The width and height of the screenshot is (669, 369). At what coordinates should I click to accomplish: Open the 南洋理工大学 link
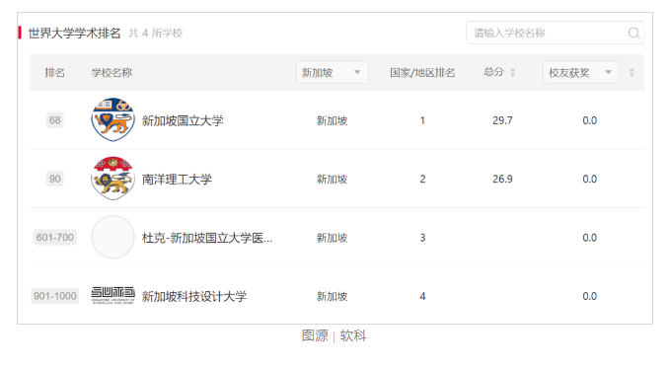click(177, 180)
